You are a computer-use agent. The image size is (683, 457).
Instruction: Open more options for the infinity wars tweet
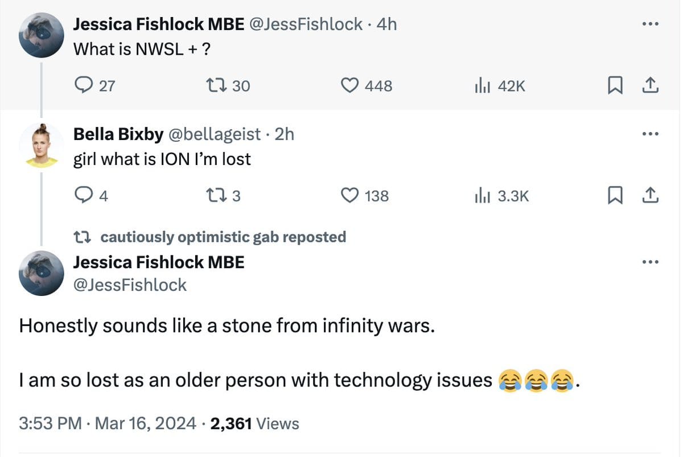(649, 262)
